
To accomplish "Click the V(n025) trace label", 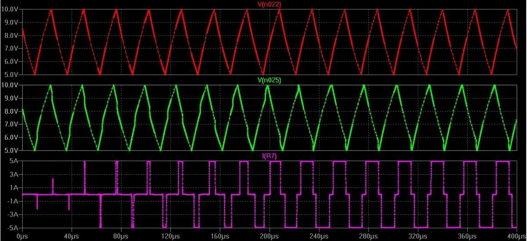I will (x=269, y=80).
